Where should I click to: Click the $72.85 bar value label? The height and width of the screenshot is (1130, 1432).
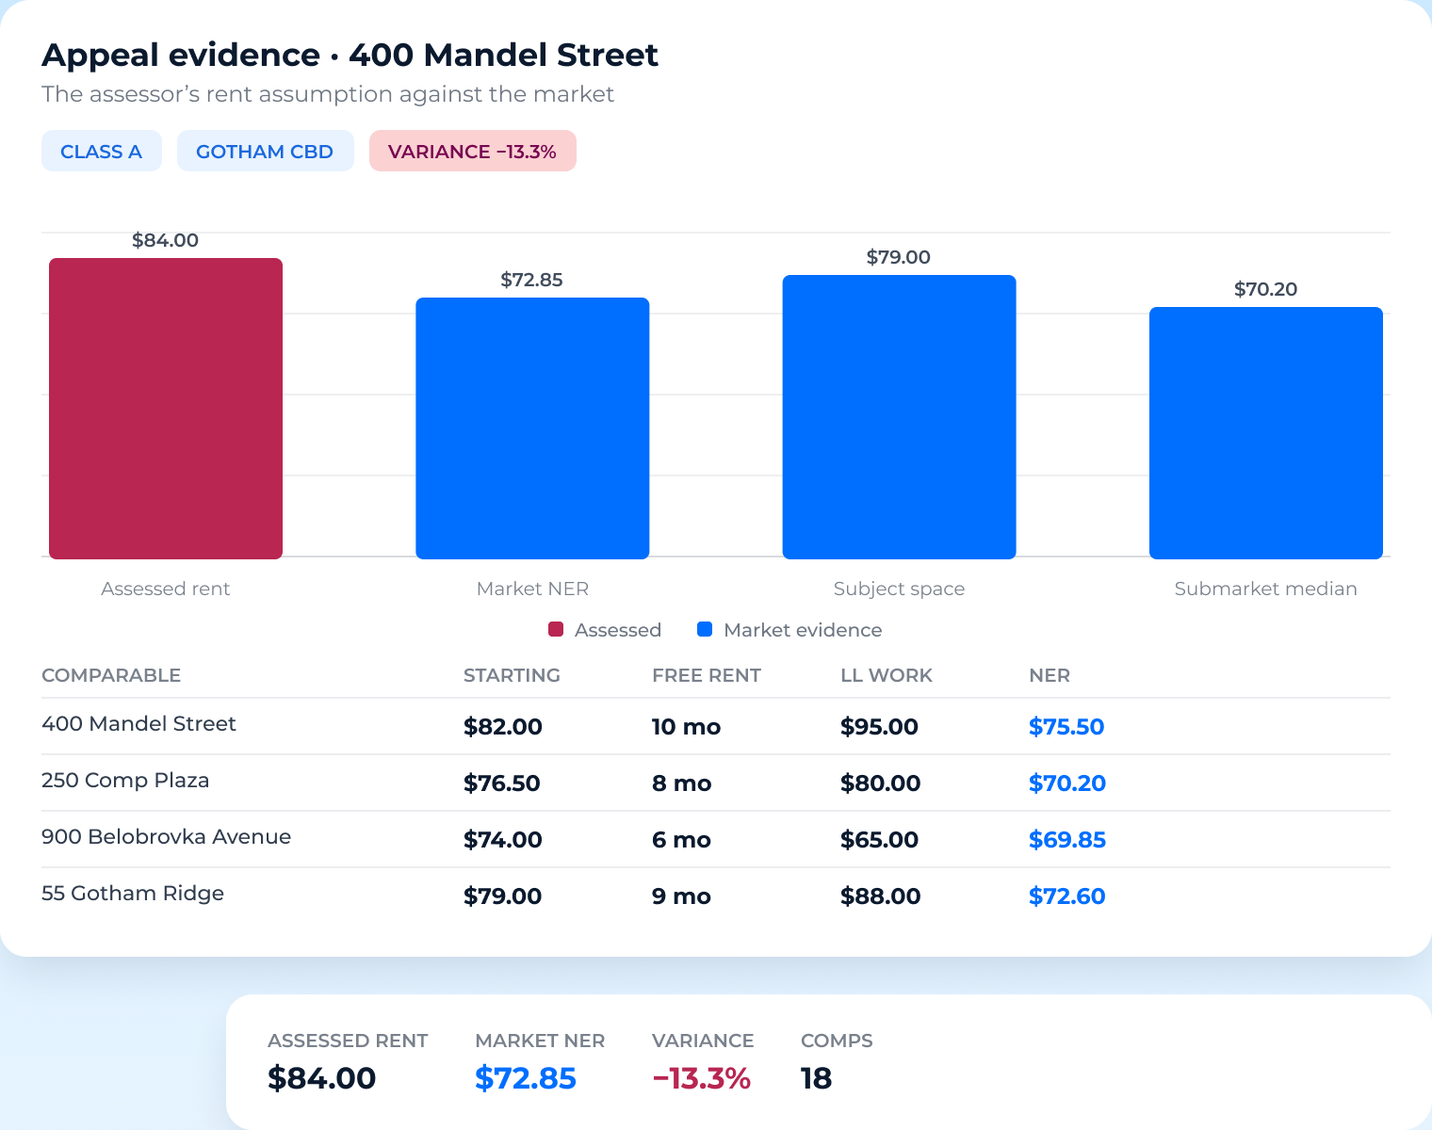point(532,280)
